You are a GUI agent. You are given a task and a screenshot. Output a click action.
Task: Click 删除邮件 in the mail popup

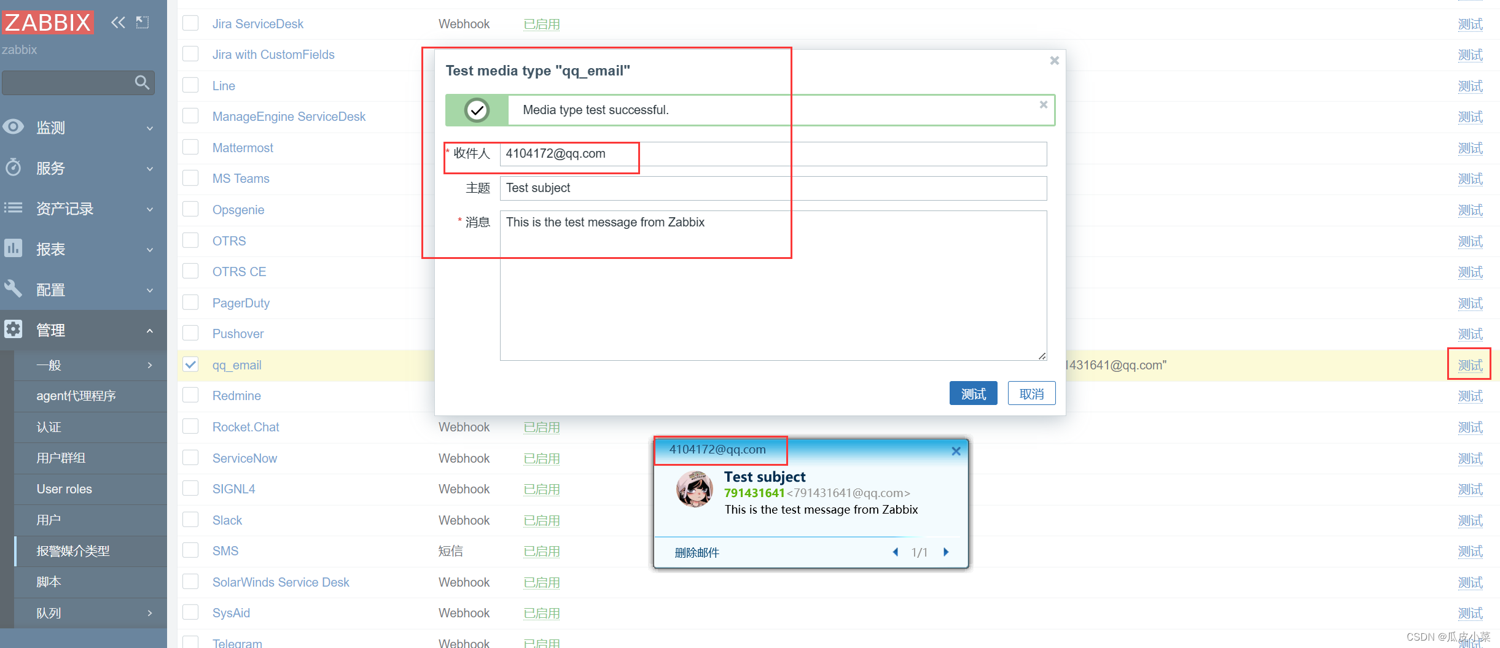click(x=697, y=552)
